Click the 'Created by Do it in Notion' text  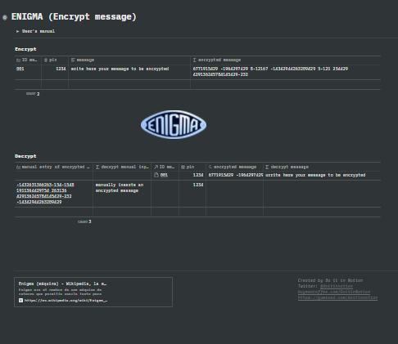[x=330, y=280]
